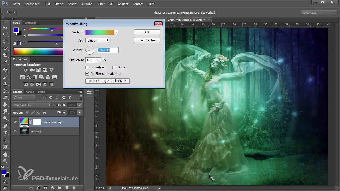The image size is (340, 191).
Task: Open the Fläche dropdown arrow
Action: pyautogui.click(x=79, y=112)
